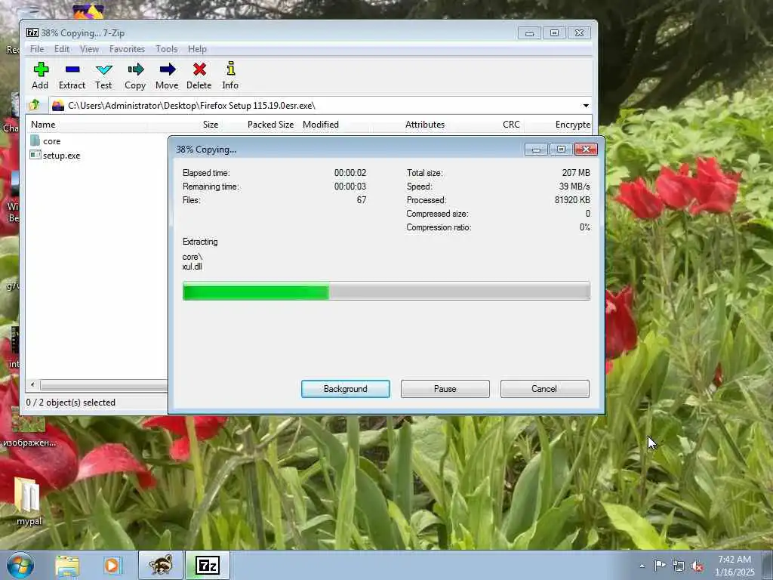
Task: Click the horizontal scrollbar left arrow
Action: click(32, 384)
